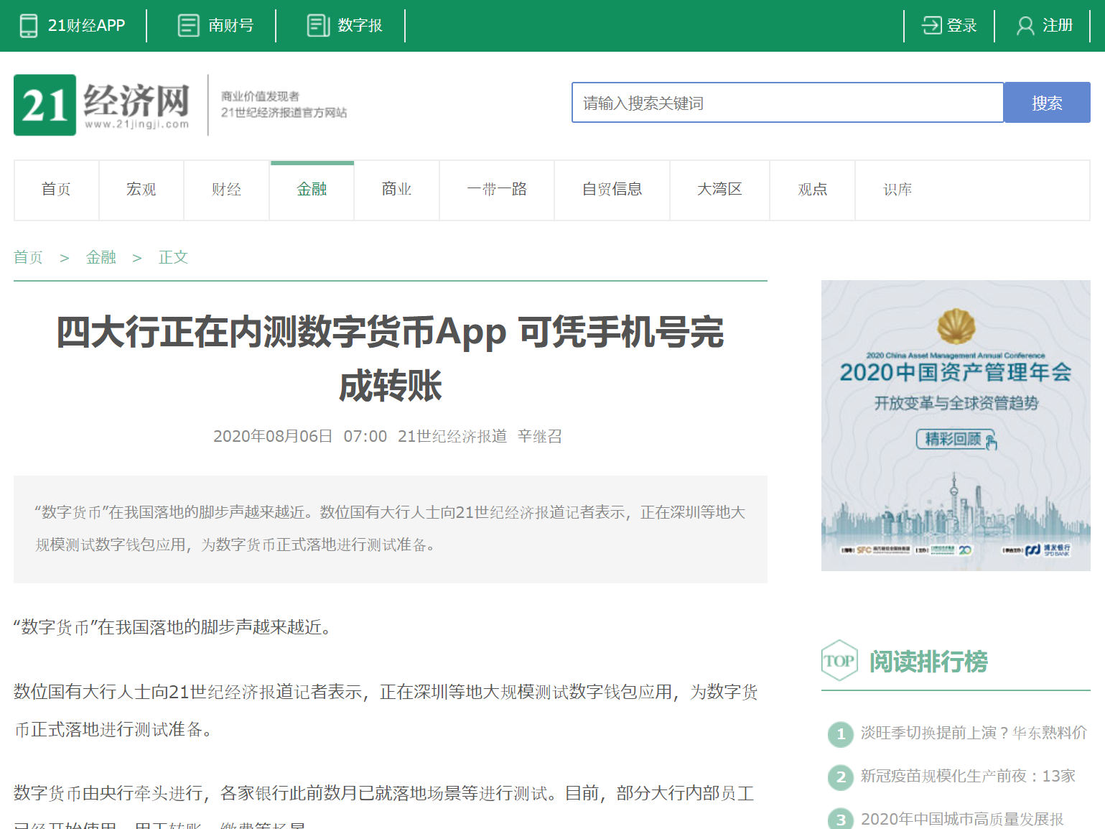Click the 金融 breadcrumb link
The width and height of the screenshot is (1105, 829).
click(101, 256)
